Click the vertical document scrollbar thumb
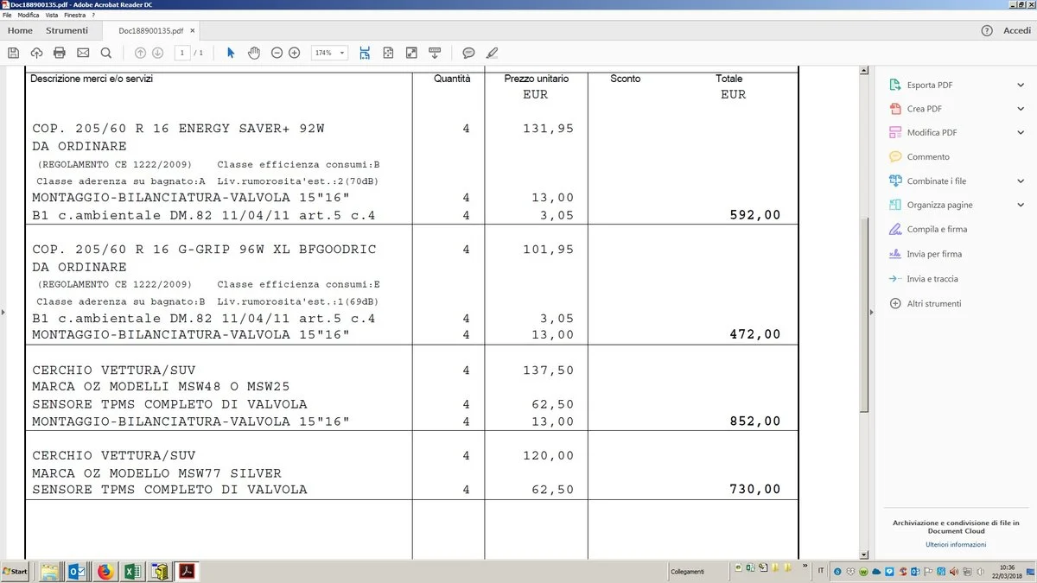This screenshot has height=583, width=1037. (x=863, y=314)
